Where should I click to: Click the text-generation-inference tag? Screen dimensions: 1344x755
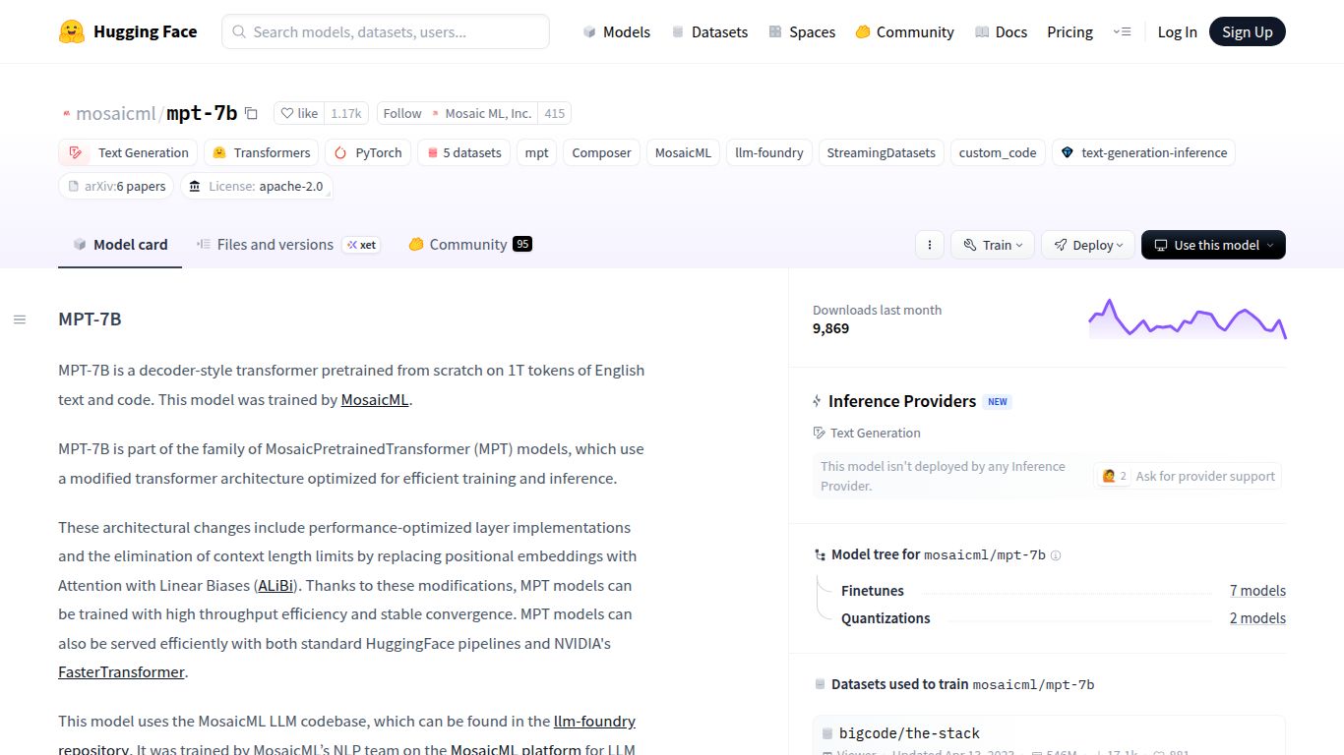point(1143,152)
